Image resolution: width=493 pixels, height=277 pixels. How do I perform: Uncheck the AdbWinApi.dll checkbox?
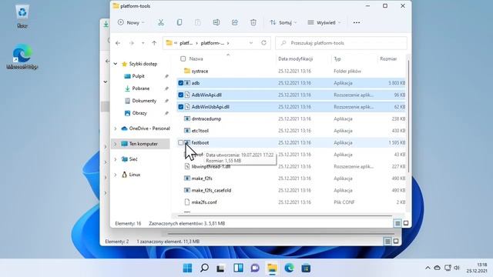(181, 95)
